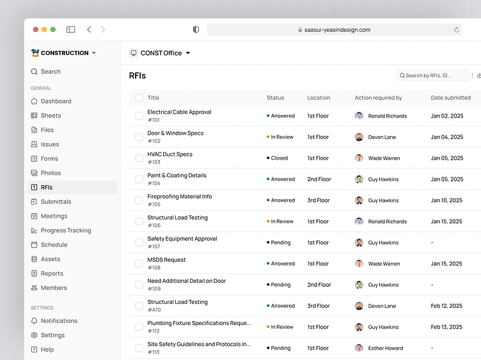Image resolution: width=481 pixels, height=360 pixels.
Task: Click the monitor icon beside CONST Office
Action: (x=134, y=53)
